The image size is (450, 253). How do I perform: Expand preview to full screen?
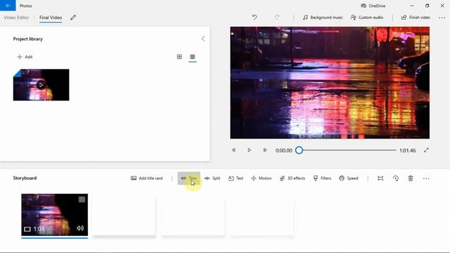click(426, 150)
